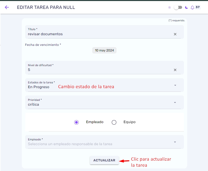Select the Empleado radio button

click(76, 122)
